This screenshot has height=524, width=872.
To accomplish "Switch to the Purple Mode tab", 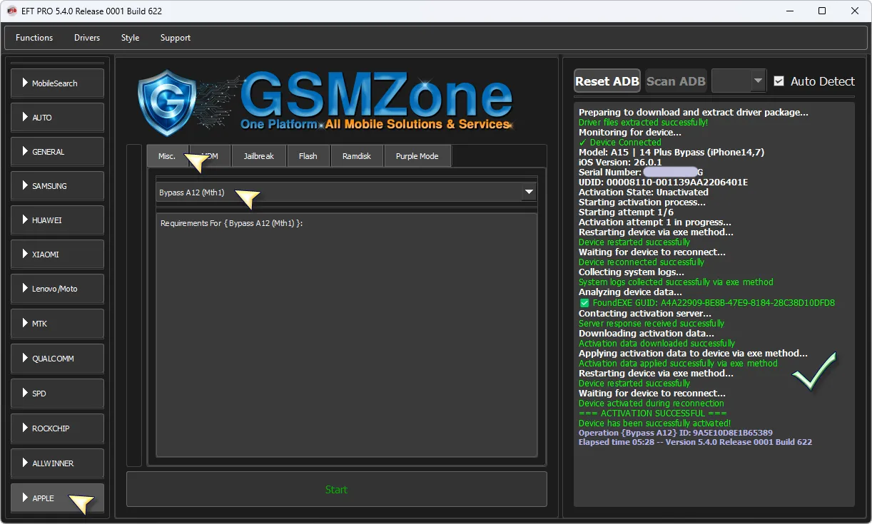I will point(417,156).
